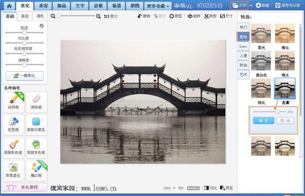
Task: Confirm the effect with 确定 button
Action: 263,120
